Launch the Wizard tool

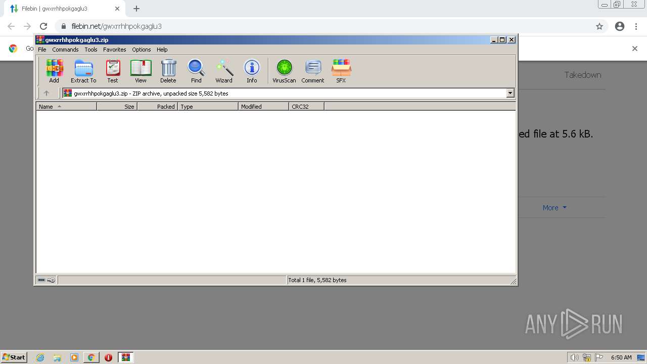pyautogui.click(x=224, y=71)
